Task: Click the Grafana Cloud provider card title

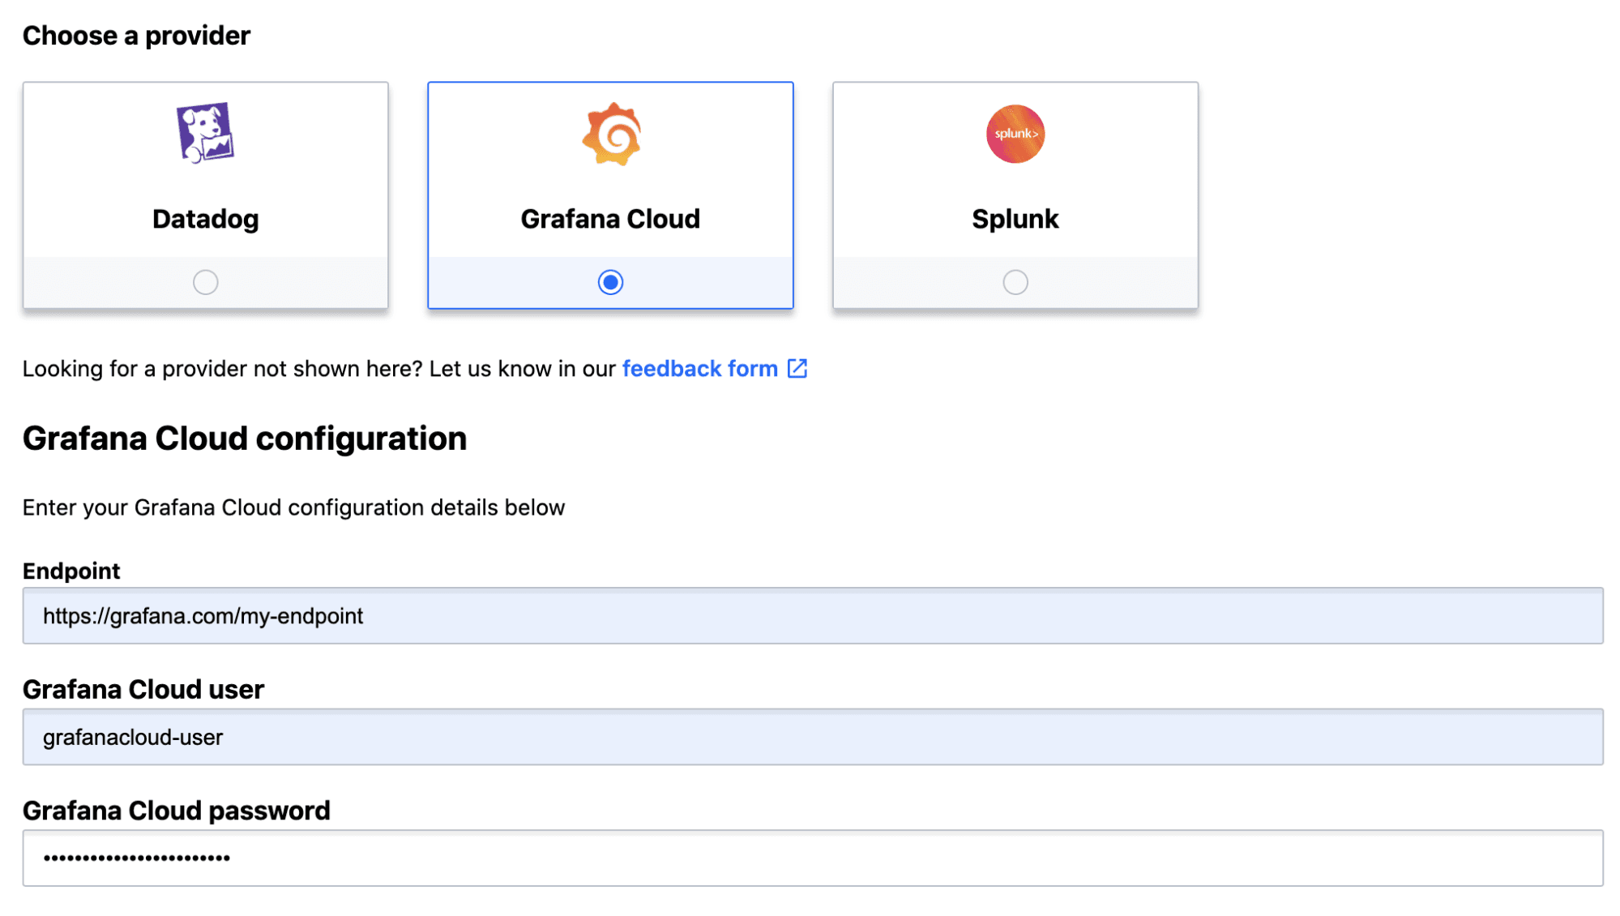Action: pos(610,219)
